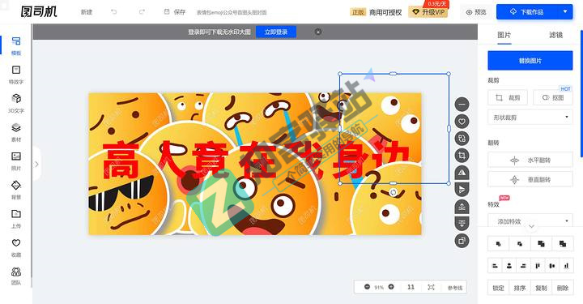Click the horizontal mirror icon in floating toolbar

click(x=462, y=173)
